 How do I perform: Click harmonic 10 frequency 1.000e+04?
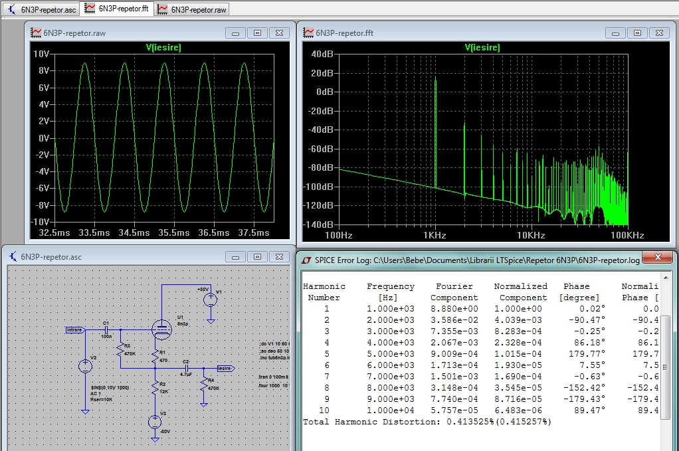[x=391, y=410]
